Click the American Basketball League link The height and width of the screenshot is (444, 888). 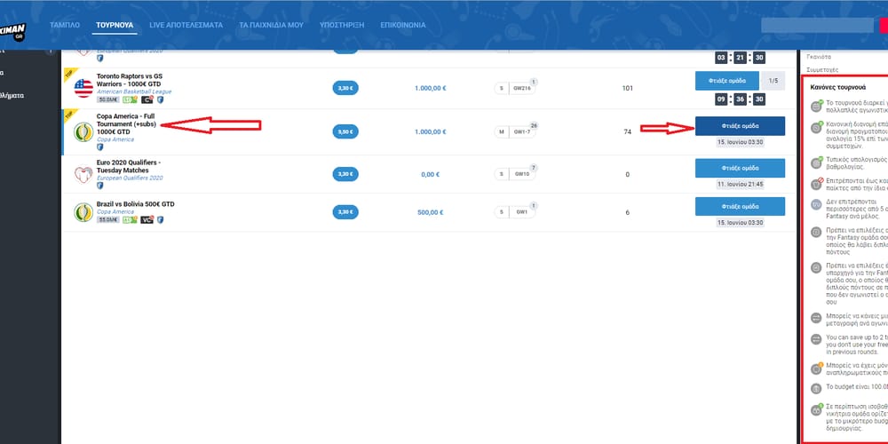tap(134, 91)
